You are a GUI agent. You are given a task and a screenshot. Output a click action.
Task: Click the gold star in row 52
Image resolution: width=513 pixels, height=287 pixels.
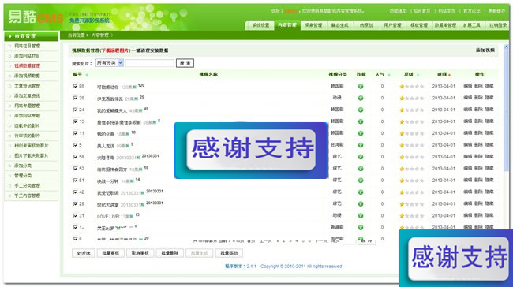tap(402, 169)
